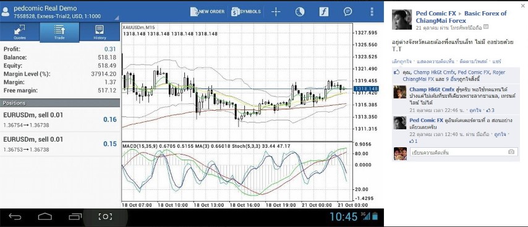Attach a photo using the camera icon

click(x=511, y=152)
